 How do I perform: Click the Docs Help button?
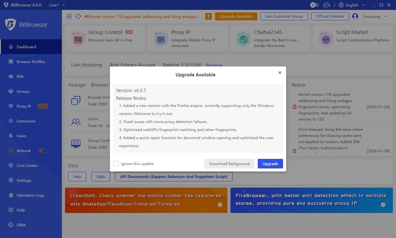point(77,176)
